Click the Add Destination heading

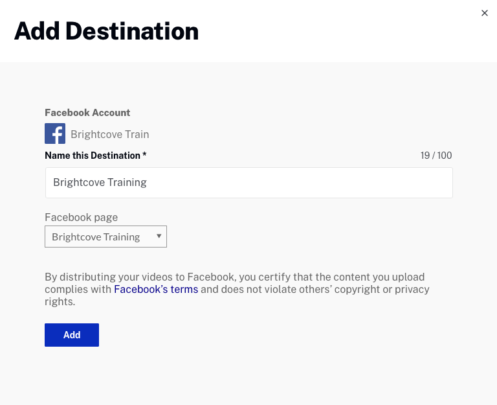coord(106,31)
